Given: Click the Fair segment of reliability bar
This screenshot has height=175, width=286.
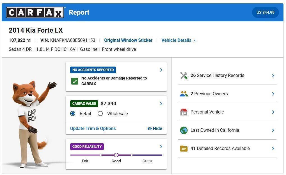Looking at the screenshot, I should point(85,155).
